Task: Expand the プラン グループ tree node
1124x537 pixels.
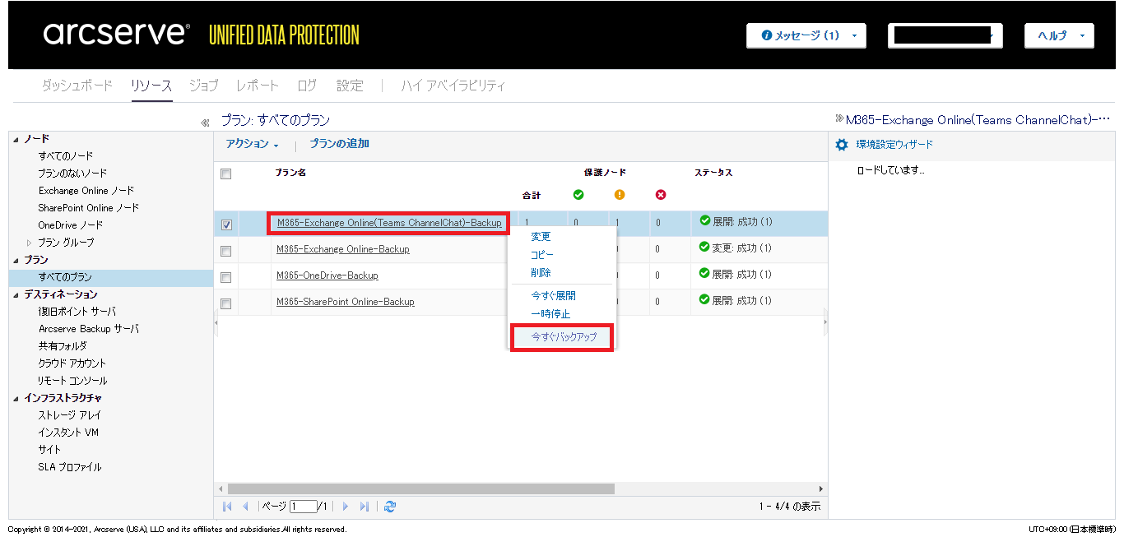Action: [30, 243]
